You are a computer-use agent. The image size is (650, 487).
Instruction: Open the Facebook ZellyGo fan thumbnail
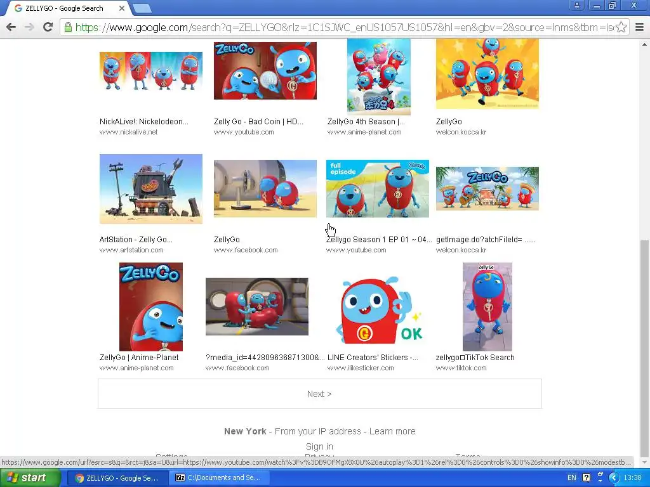click(x=265, y=188)
